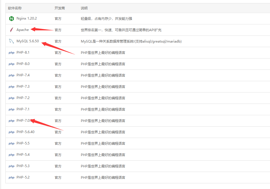Click the php icon beside PHP-5.5
The image size is (270, 189).
coord(11,144)
